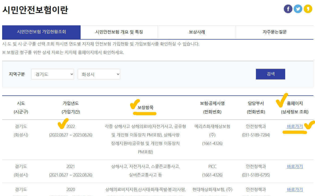
Task: Open 바로가기 for the 2020 entry
Action: [x=294, y=189]
